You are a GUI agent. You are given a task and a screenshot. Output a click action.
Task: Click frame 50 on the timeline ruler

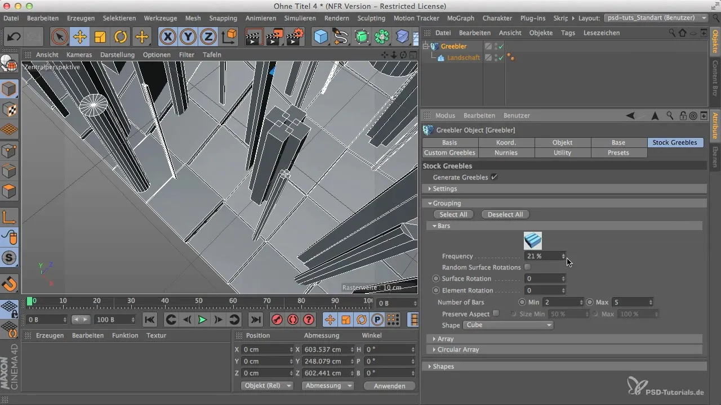pos(199,301)
